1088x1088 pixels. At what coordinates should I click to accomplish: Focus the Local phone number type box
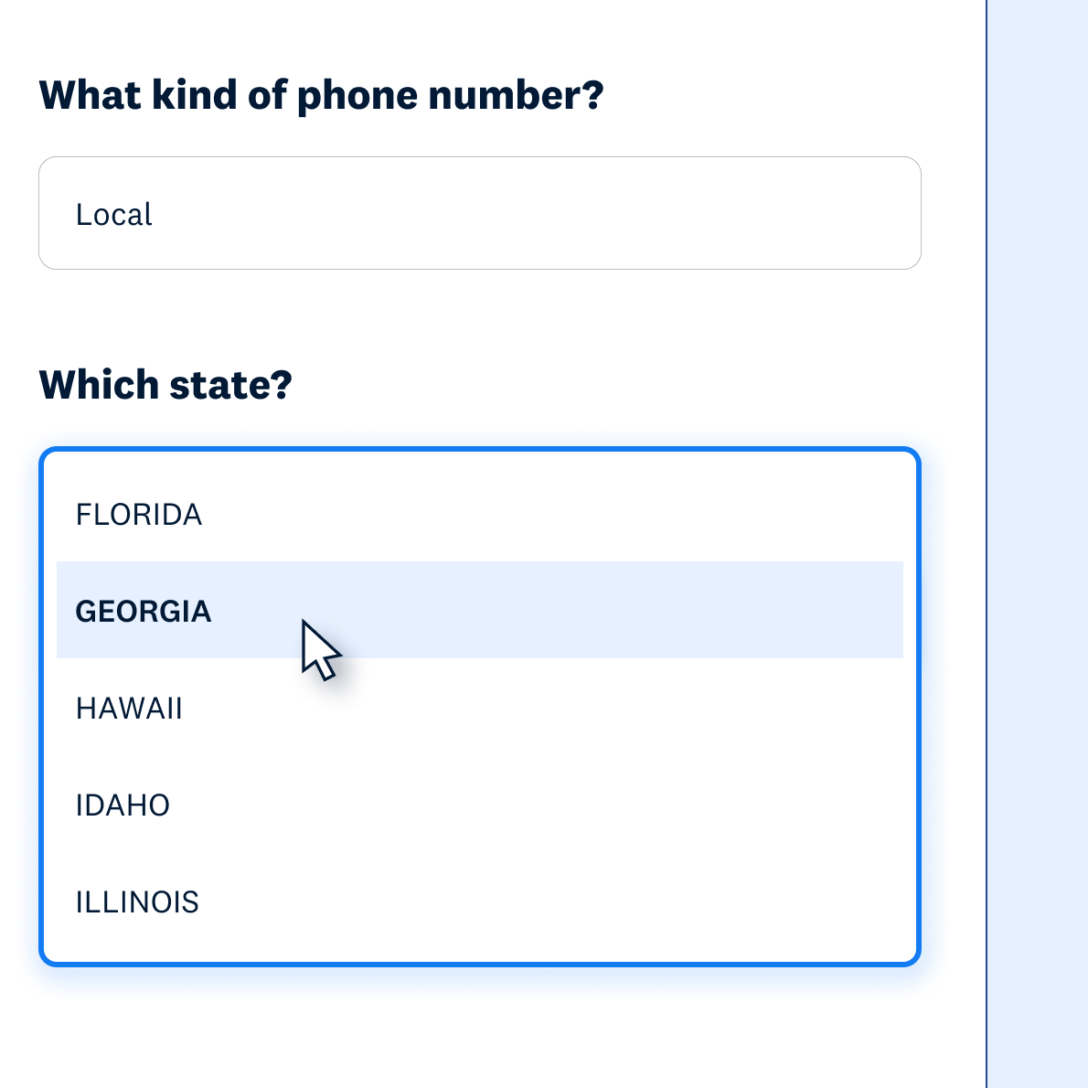(x=479, y=213)
